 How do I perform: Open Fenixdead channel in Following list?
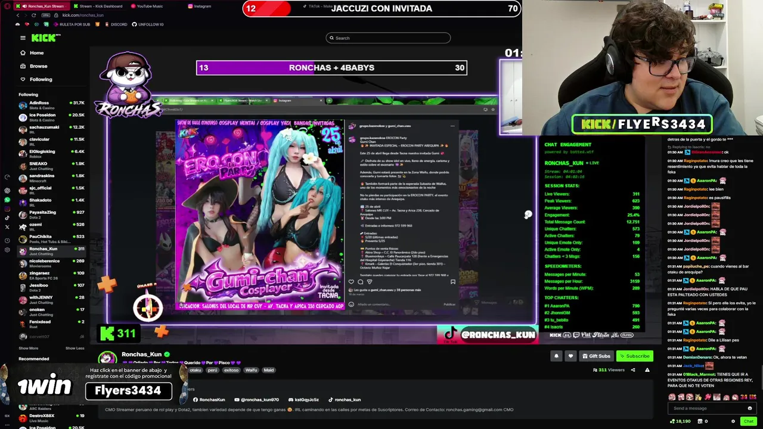[51, 324]
